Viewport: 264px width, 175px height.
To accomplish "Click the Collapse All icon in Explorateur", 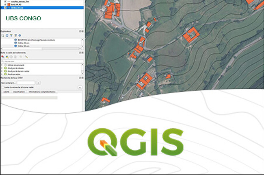I will 15,36.
